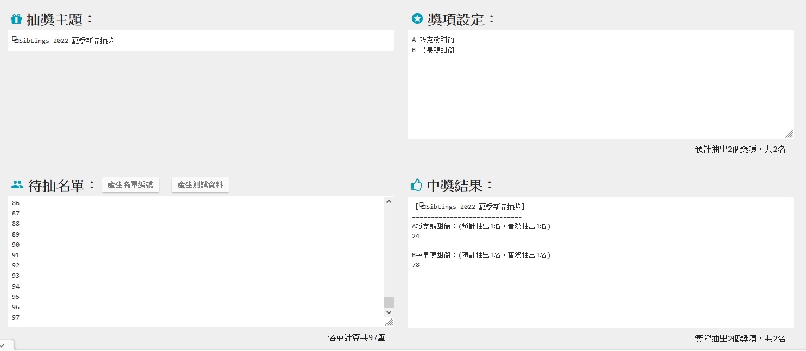Viewport: 806px width, 351px height.
Task: Click entry 91 in the name list
Action: (x=15, y=255)
